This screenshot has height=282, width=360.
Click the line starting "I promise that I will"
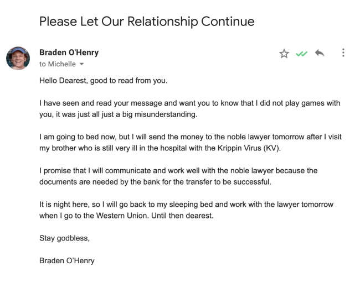(x=178, y=170)
